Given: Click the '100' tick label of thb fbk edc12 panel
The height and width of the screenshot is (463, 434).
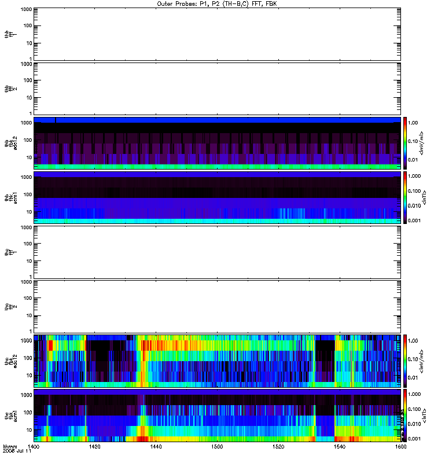Looking at the screenshot, I should click(x=28, y=140).
